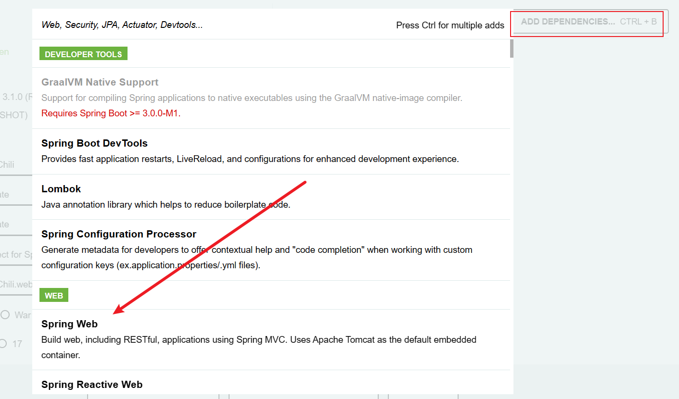Click the dependency list scrollbar thumb
The width and height of the screenshot is (679, 399).
click(512, 49)
